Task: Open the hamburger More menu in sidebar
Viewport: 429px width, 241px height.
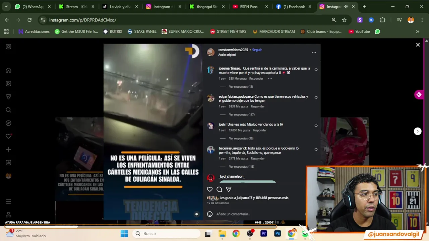Action: pos(9,202)
